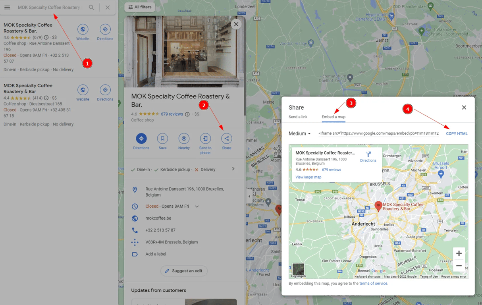Click the storefront photo of the cafe

coord(184,52)
